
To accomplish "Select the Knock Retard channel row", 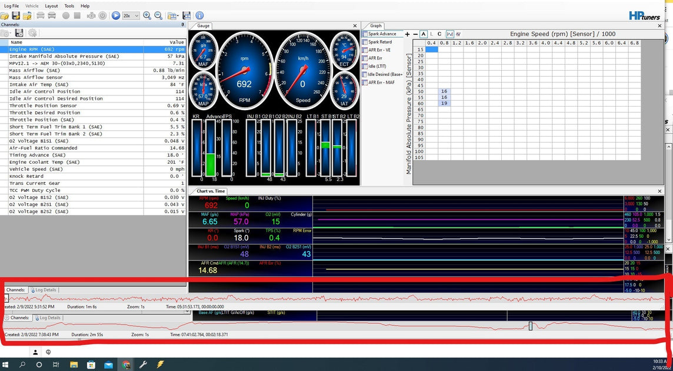I will [x=93, y=176].
